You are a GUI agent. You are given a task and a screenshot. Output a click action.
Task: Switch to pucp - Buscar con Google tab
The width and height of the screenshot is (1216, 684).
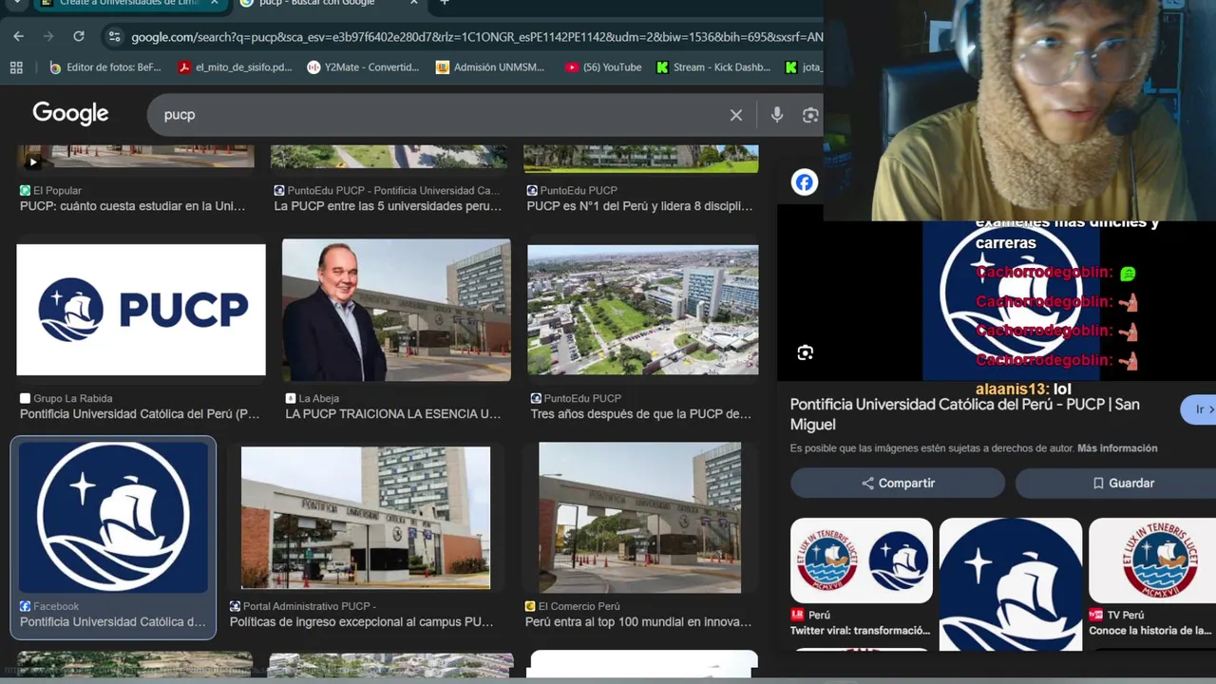(x=328, y=4)
